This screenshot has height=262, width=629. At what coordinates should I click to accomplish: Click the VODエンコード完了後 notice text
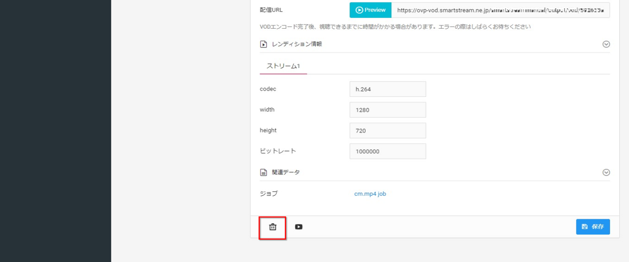pos(395,27)
